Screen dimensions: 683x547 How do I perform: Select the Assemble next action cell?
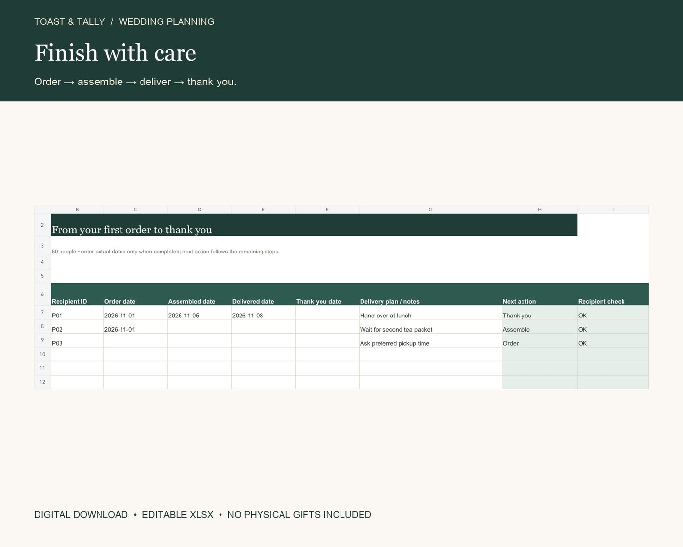pos(540,326)
